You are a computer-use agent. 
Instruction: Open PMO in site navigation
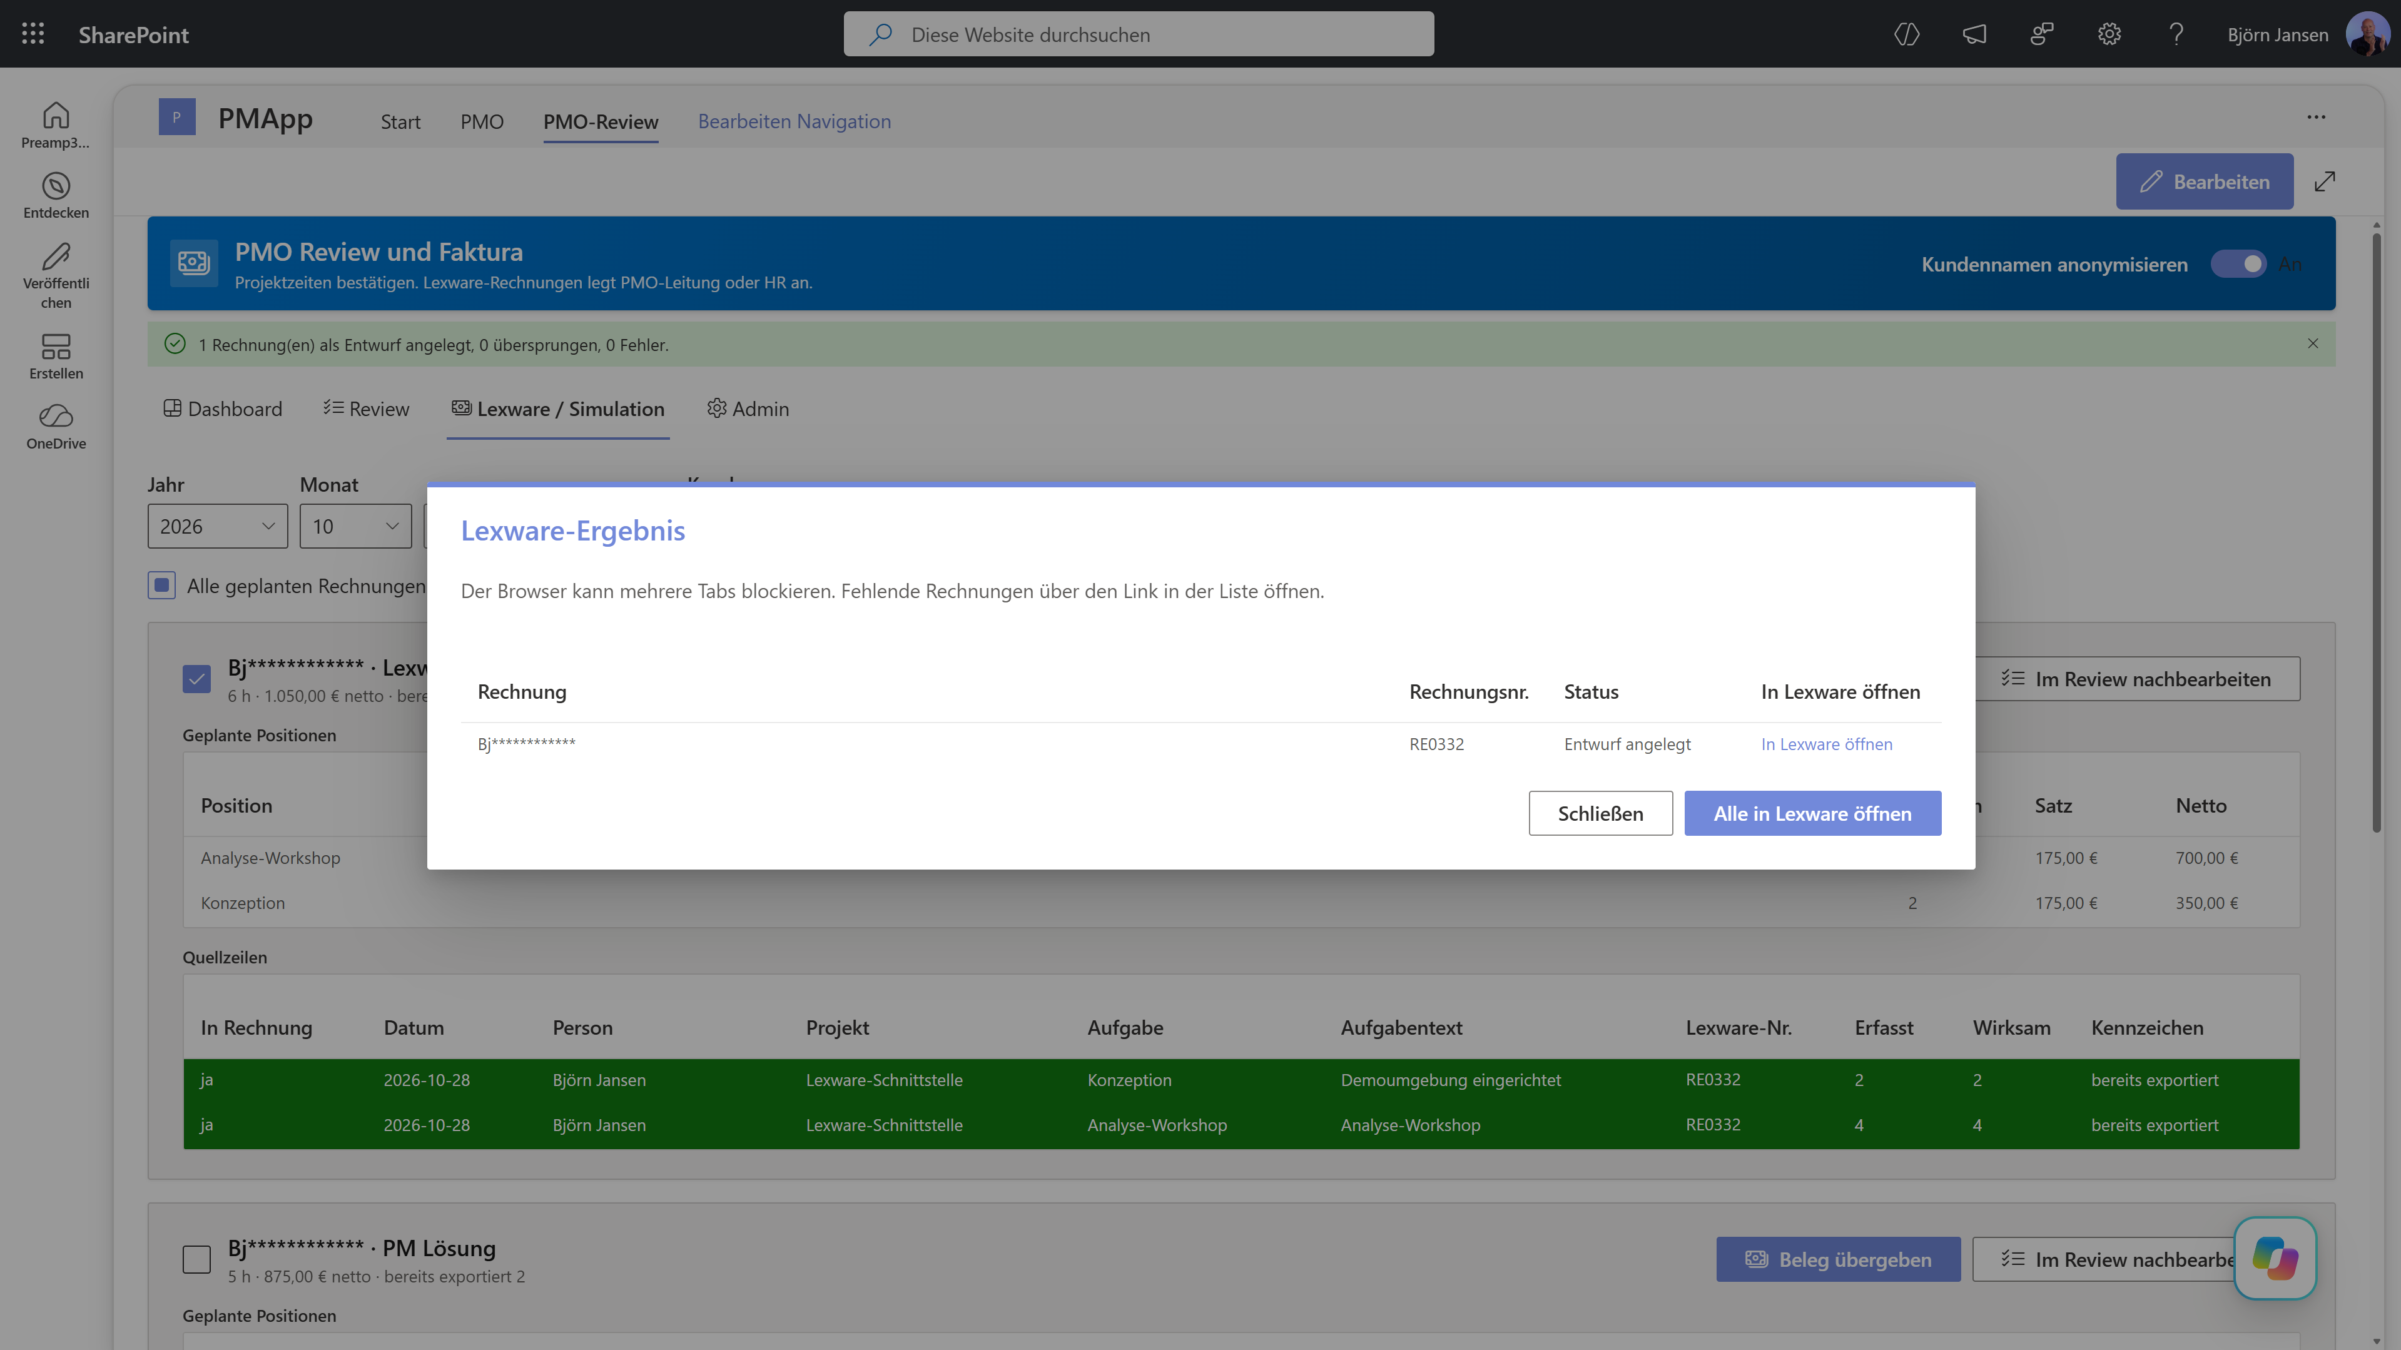(x=482, y=121)
